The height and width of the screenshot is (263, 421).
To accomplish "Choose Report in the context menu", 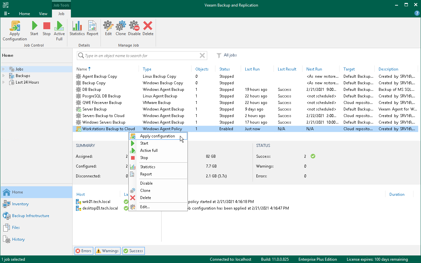I will (158, 174).
